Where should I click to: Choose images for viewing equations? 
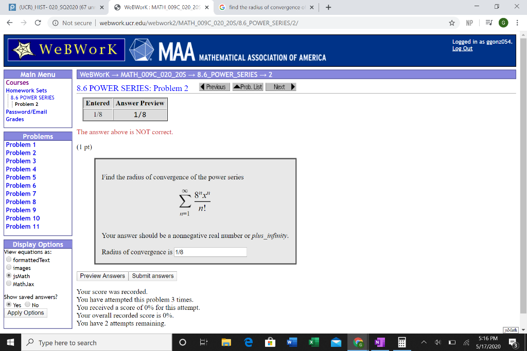click(8, 267)
